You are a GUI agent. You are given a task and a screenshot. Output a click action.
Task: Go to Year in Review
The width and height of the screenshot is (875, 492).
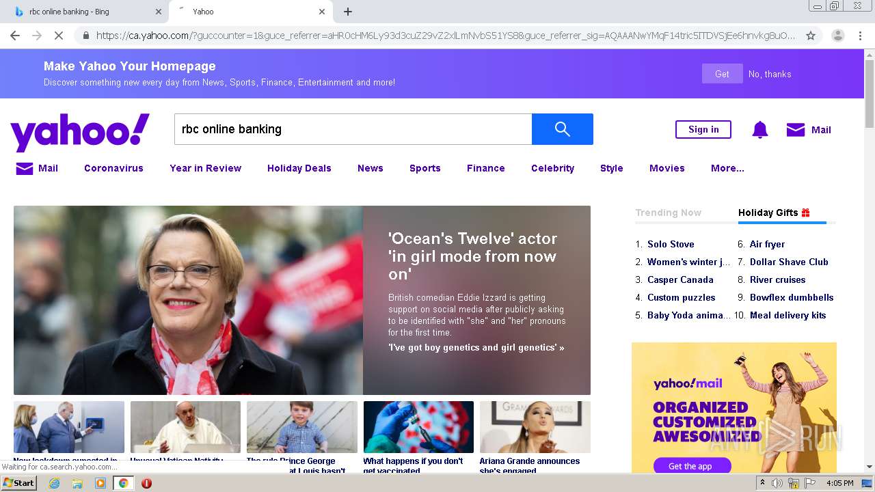point(205,168)
